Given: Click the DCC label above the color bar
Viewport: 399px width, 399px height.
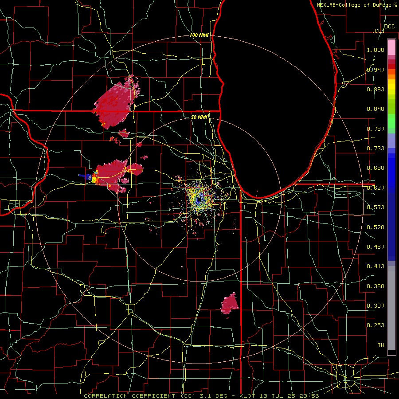Looking at the screenshot, I should (x=389, y=27).
